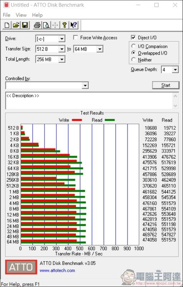The width and height of the screenshot is (183, 287).
Task: Expand the 64 MB transfer size dropdown
Action: (x=100, y=49)
